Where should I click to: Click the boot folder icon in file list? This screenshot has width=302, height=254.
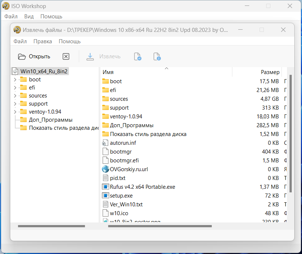pyautogui.click(x=106, y=81)
